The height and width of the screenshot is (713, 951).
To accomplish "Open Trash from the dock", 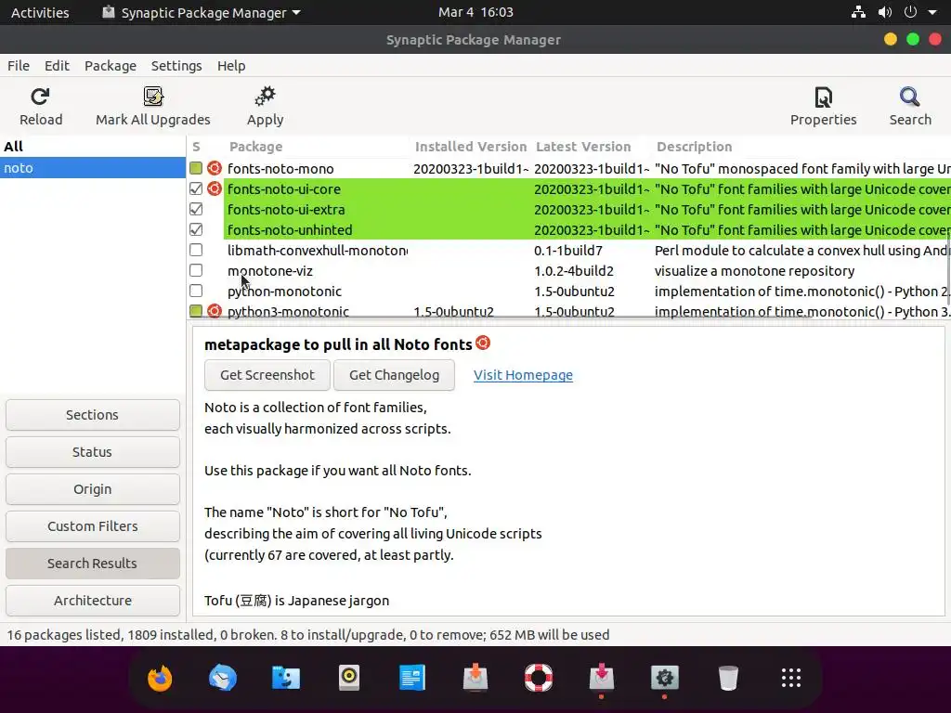I will point(728,678).
